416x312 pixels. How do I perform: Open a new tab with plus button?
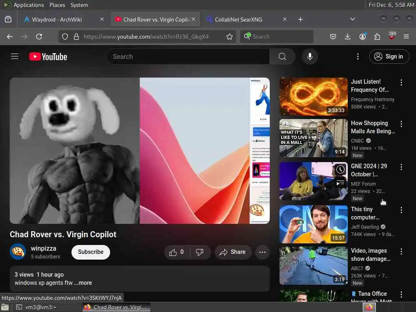pos(300,19)
